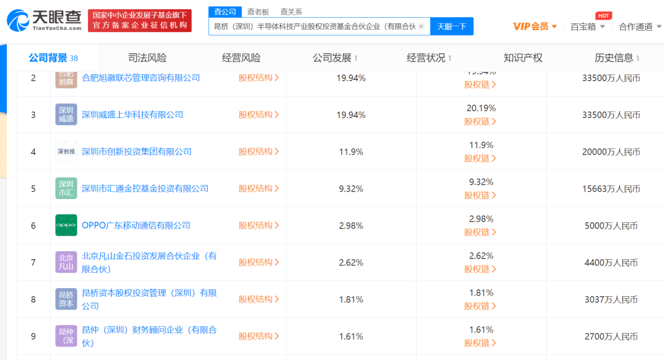The height and width of the screenshot is (360, 664).
Task: Open 股权链 under 2.62%
Action: tap(480, 269)
